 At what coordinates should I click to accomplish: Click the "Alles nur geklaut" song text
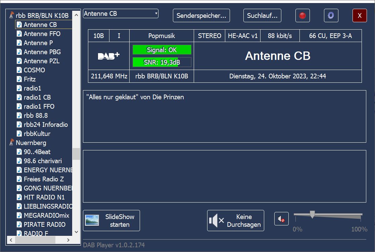coord(135,97)
